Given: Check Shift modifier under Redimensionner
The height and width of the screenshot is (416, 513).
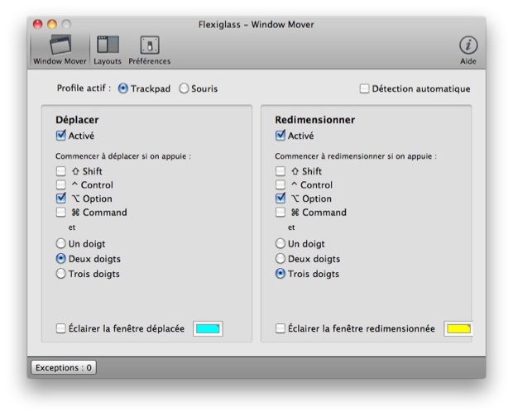Looking at the screenshot, I should (x=280, y=171).
